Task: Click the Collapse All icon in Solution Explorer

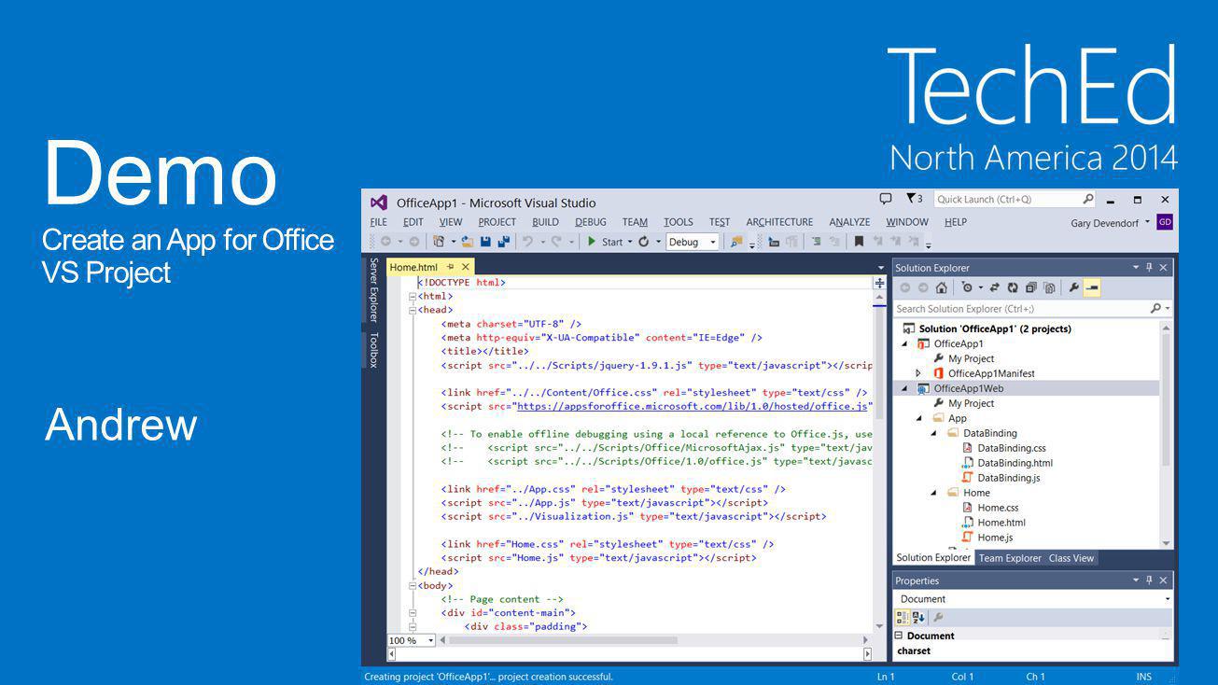Action: [x=1031, y=288]
